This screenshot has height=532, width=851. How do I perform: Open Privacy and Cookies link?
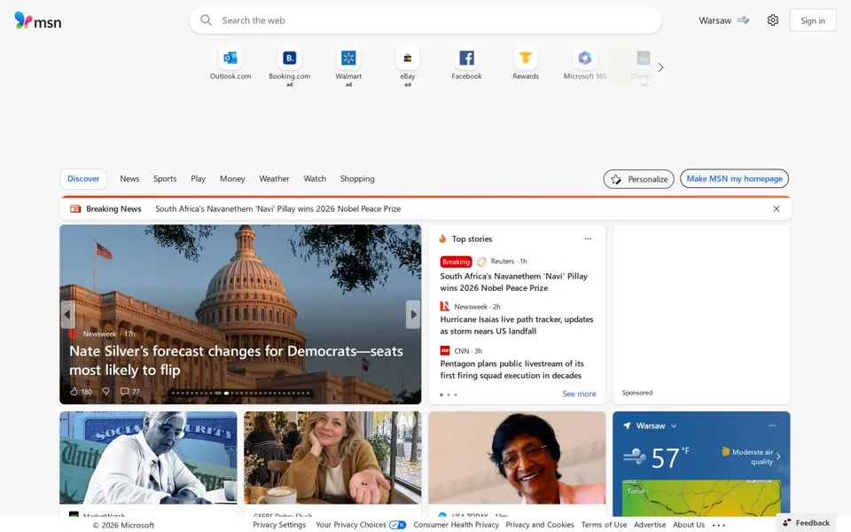coord(540,525)
